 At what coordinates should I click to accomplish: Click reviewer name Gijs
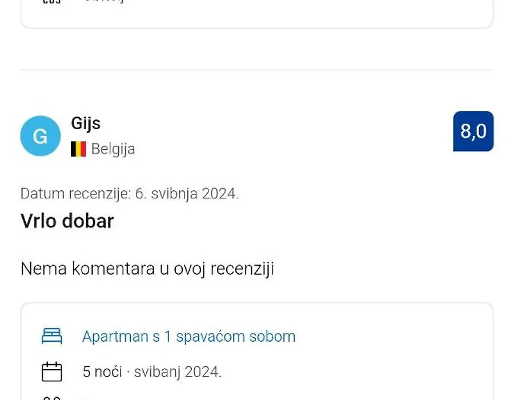86,123
